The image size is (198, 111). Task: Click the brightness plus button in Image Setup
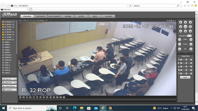tap(191, 60)
